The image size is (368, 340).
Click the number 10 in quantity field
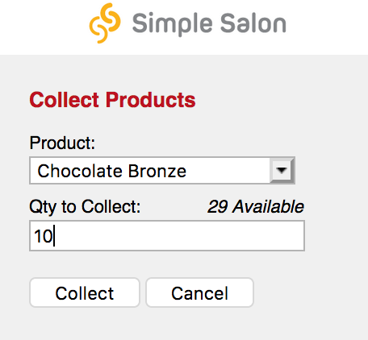43,236
